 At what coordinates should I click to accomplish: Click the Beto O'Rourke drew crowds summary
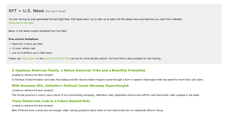pyautogui.click(x=88, y=110)
